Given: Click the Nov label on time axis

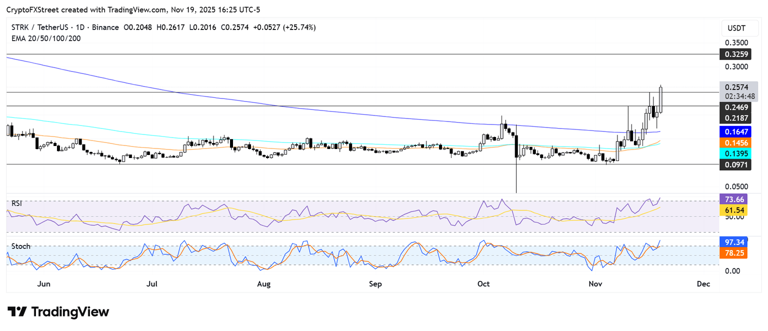Looking at the screenshot, I should [x=595, y=284].
